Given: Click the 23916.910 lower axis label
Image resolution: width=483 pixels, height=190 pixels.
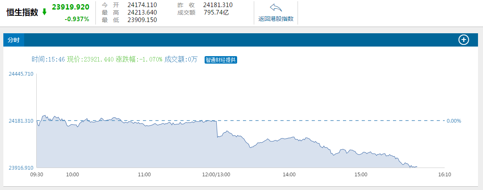Looking at the screenshot, I should (21, 168).
